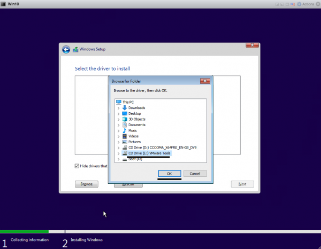This screenshot has width=321, height=249.
Task: Click the 3D Objects folder icon
Action: (125, 119)
